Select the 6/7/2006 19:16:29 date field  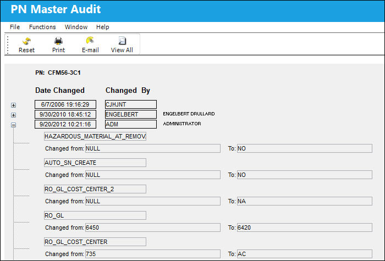(x=65, y=104)
